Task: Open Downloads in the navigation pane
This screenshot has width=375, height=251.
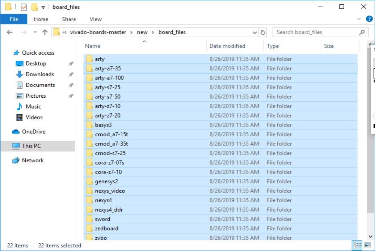Action: 40,75
